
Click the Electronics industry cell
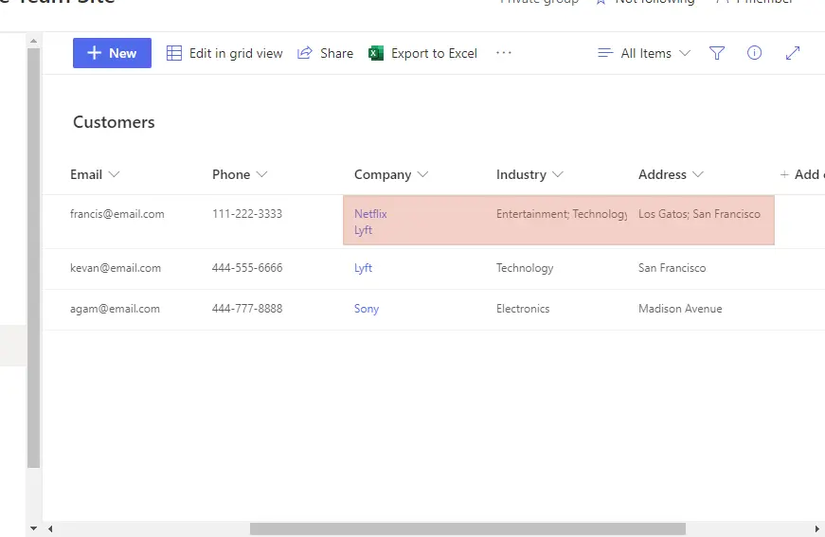pos(523,309)
